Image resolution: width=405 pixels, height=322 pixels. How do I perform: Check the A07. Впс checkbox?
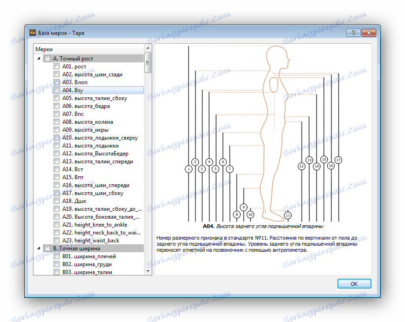(56, 114)
